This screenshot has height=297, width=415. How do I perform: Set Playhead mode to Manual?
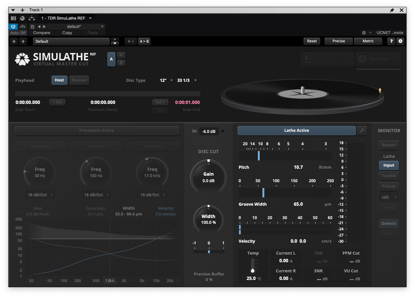(79, 80)
